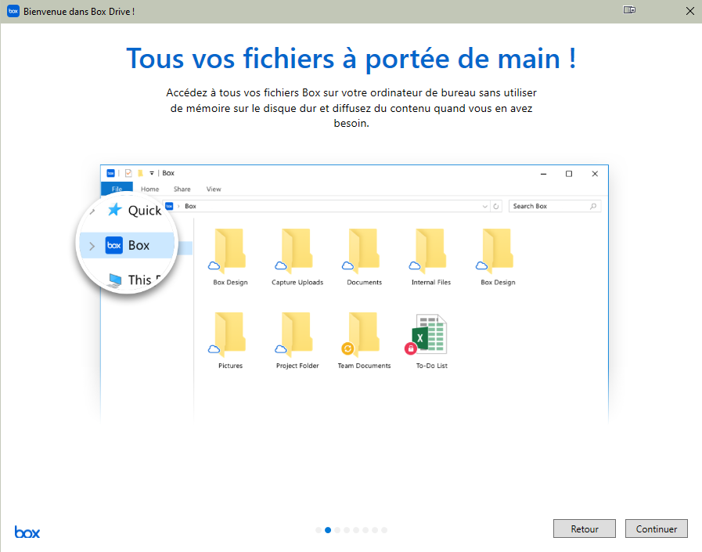The image size is (702, 552).
Task: Go back with the Retour button
Action: click(585, 529)
